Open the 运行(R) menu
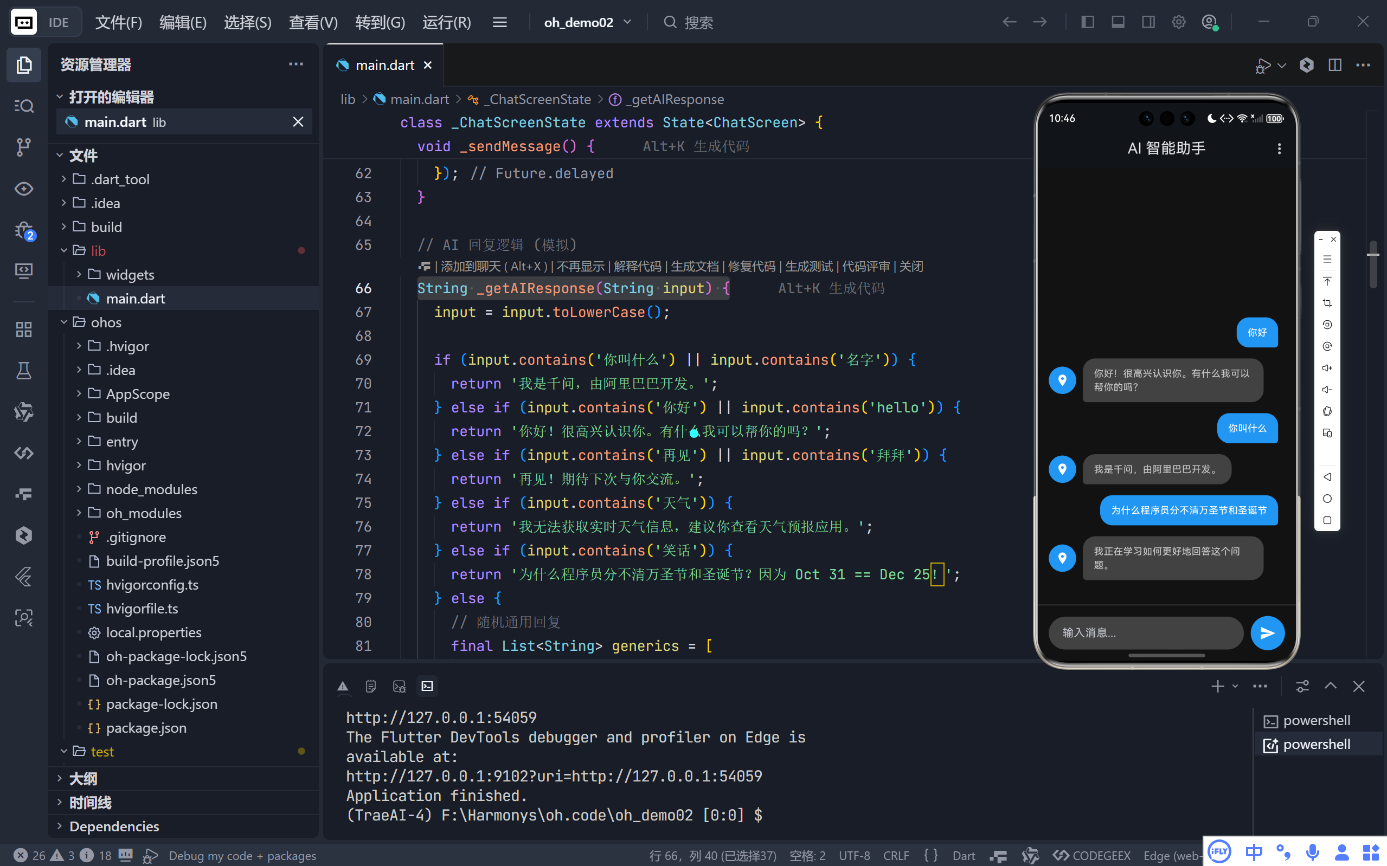 pos(446,22)
